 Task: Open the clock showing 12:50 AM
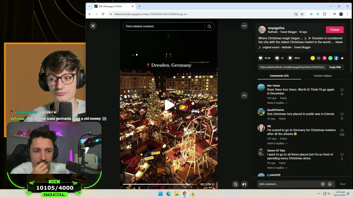pyautogui.click(x=339, y=194)
